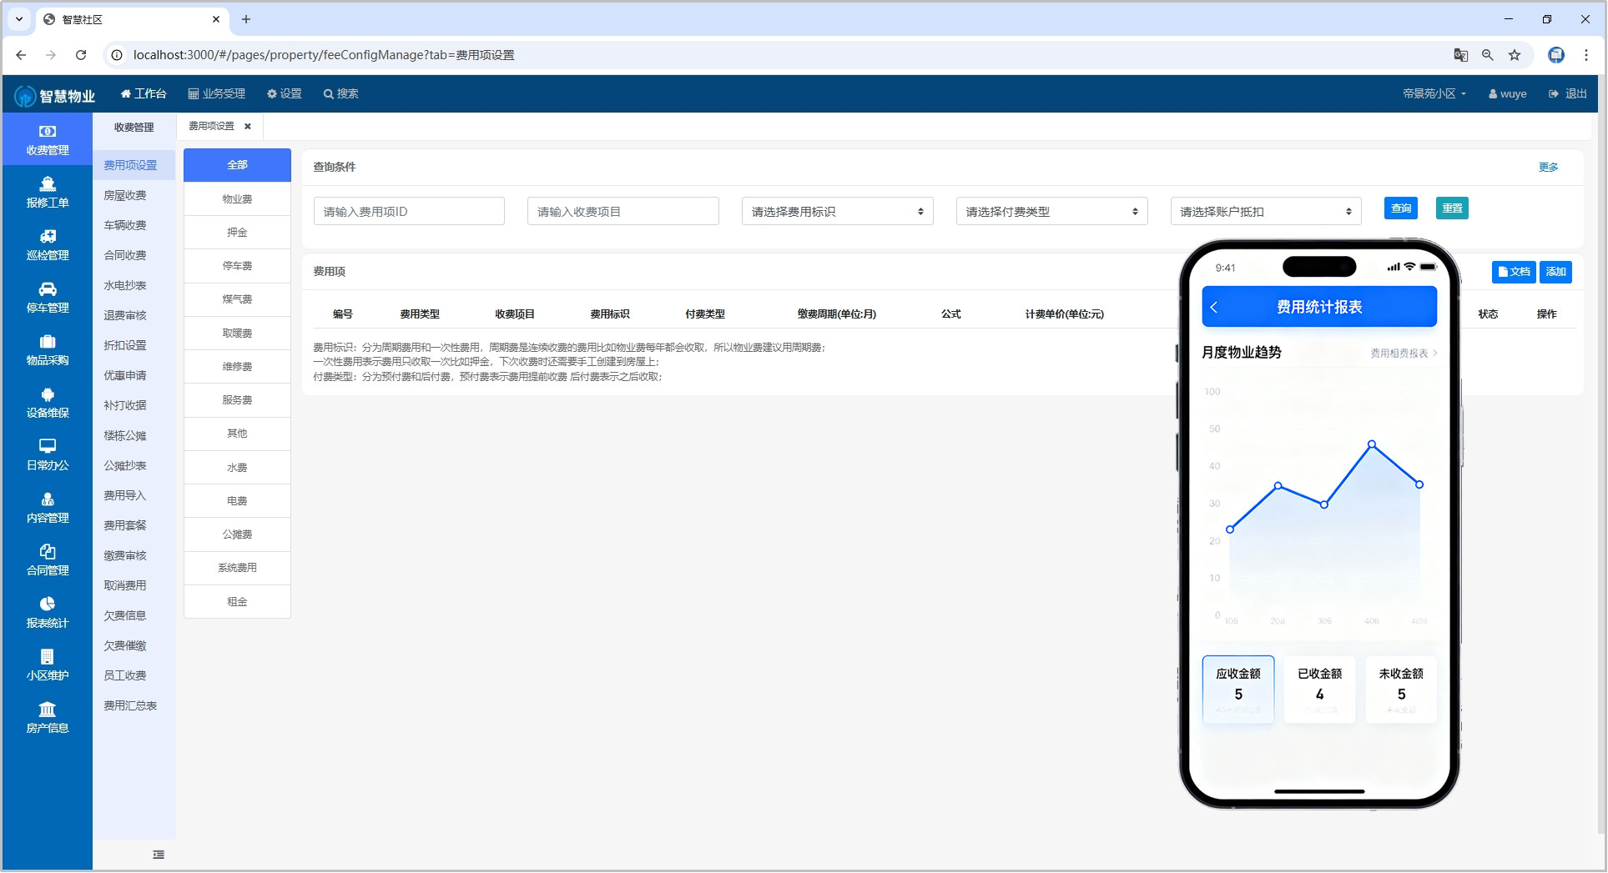Click the 请输入费用项ID input field

[x=409, y=212]
